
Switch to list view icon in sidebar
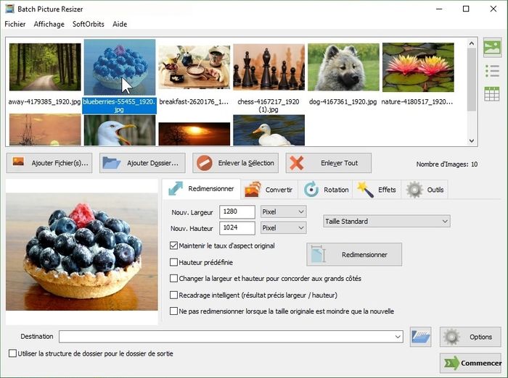pyautogui.click(x=492, y=71)
